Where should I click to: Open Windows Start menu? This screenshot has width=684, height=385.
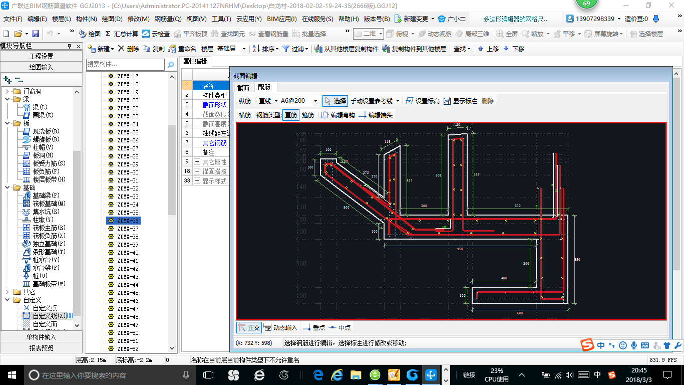(12, 374)
